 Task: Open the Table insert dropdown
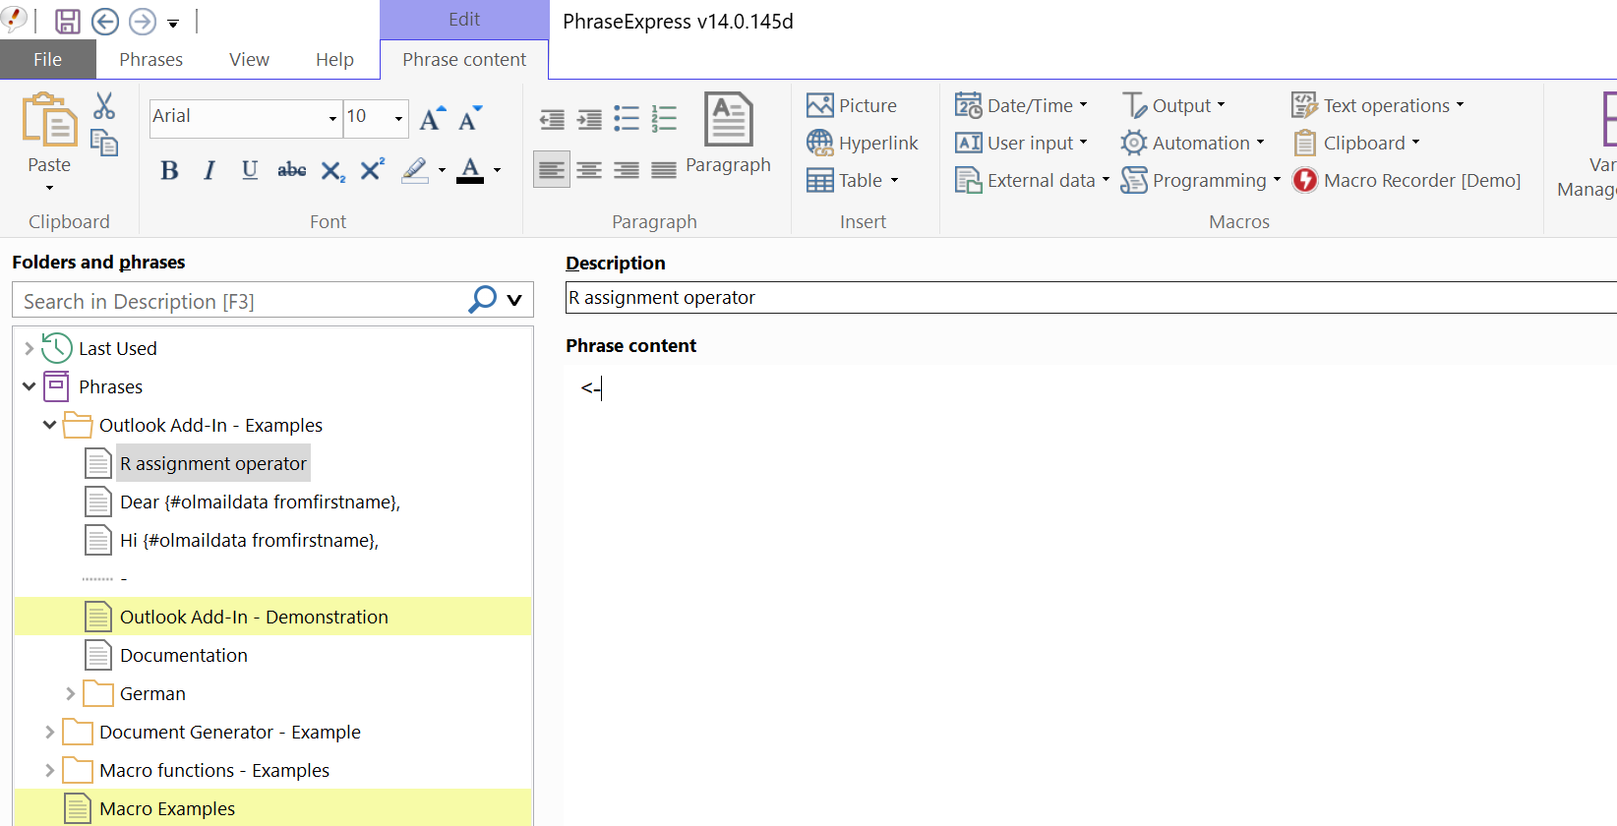point(853,180)
